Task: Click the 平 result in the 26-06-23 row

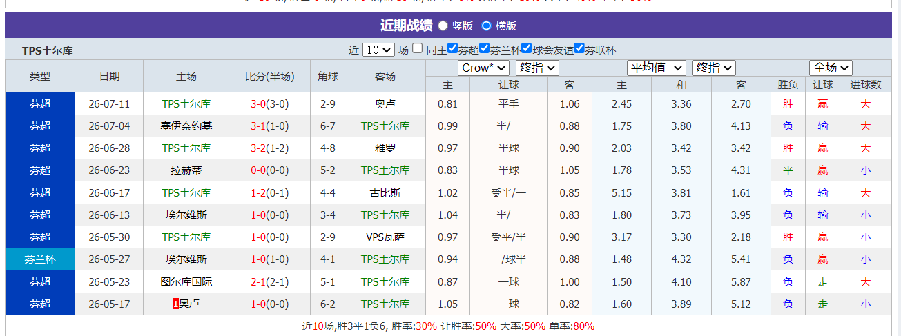Action: coord(788,170)
